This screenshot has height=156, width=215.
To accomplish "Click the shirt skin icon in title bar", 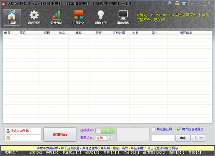I will pos(184,3).
